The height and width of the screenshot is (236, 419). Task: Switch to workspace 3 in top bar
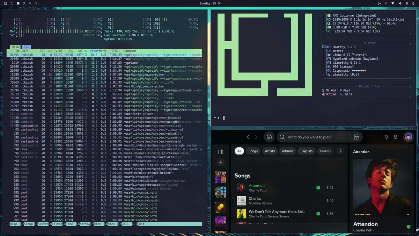coord(24,3)
